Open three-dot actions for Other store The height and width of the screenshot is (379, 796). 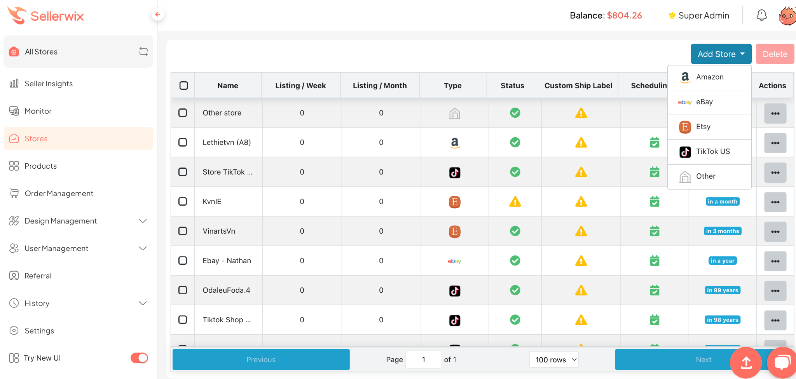click(x=775, y=114)
